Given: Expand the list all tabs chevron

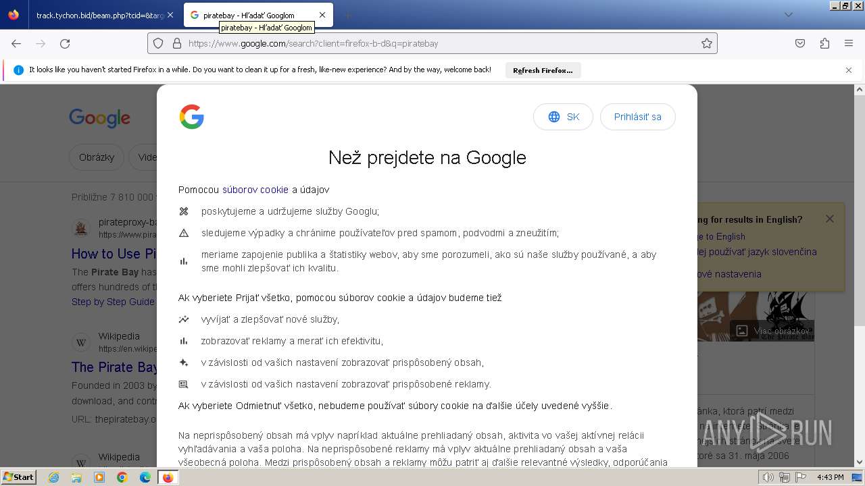Looking at the screenshot, I should (x=788, y=15).
